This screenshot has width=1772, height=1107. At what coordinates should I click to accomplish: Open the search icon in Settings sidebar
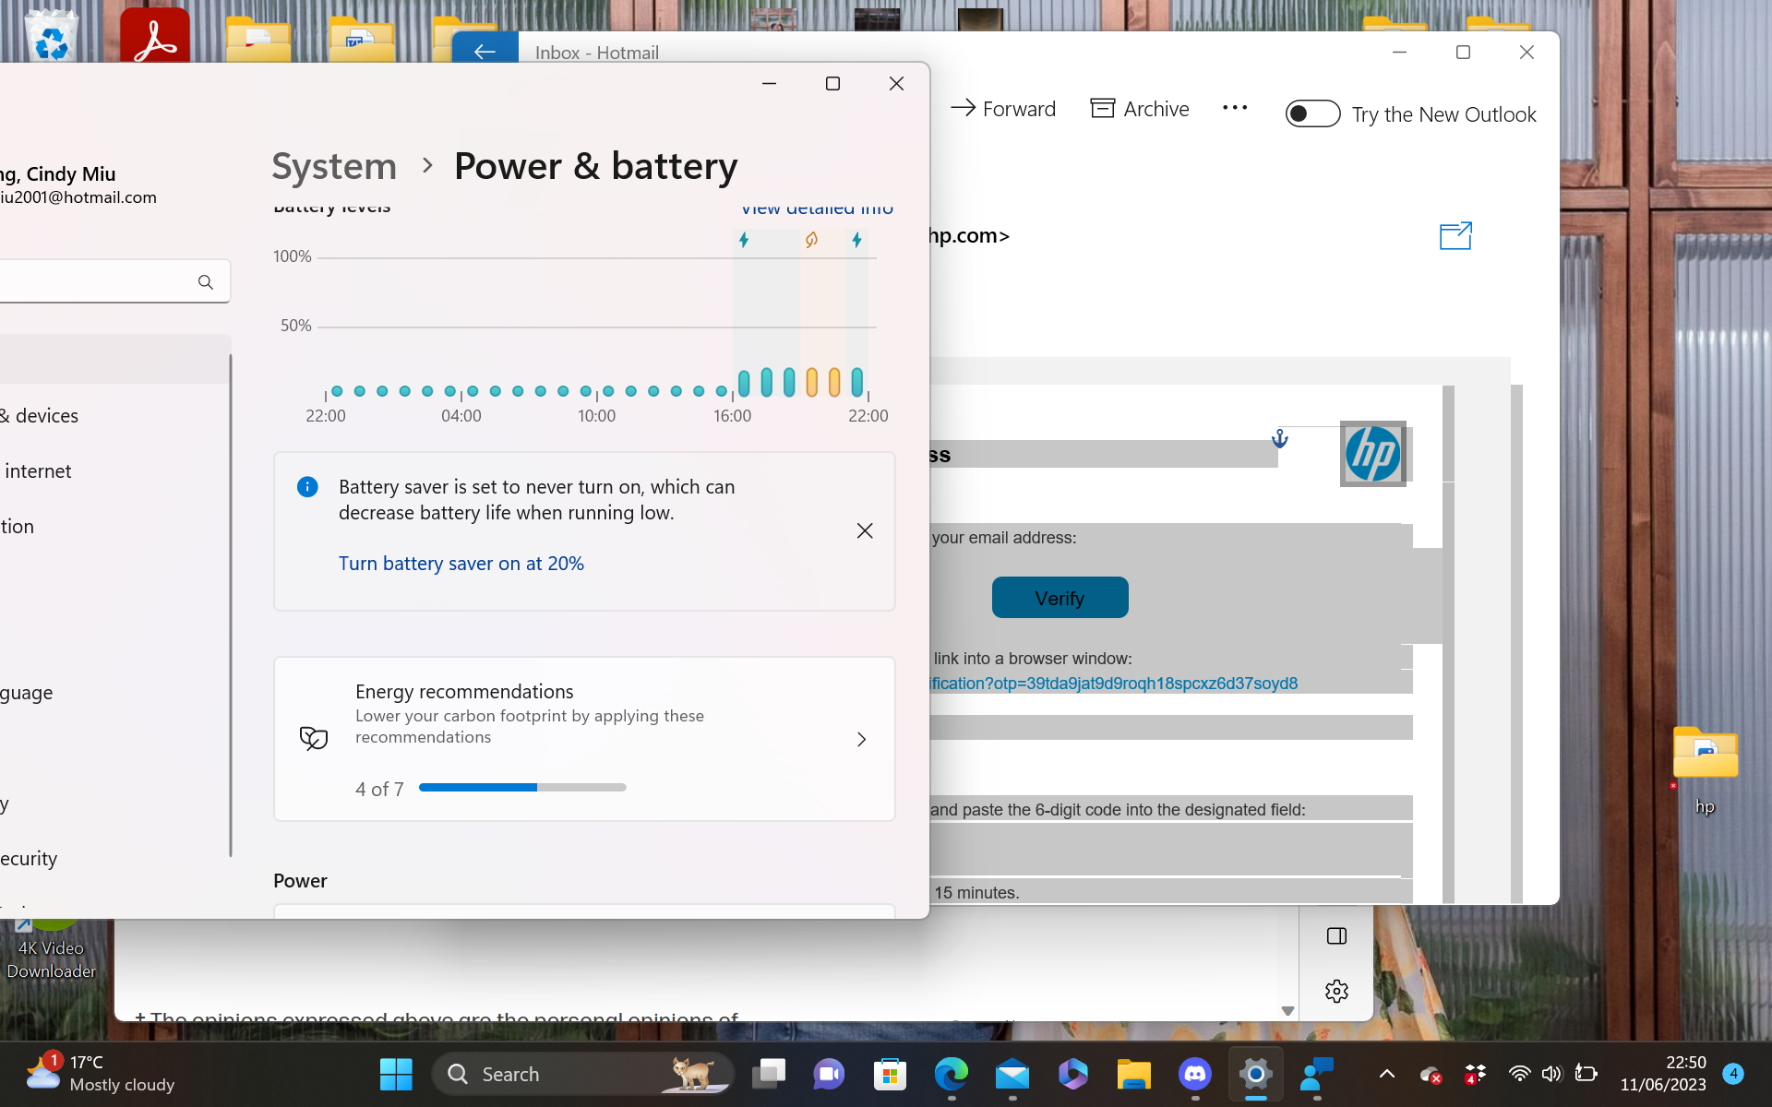(205, 281)
